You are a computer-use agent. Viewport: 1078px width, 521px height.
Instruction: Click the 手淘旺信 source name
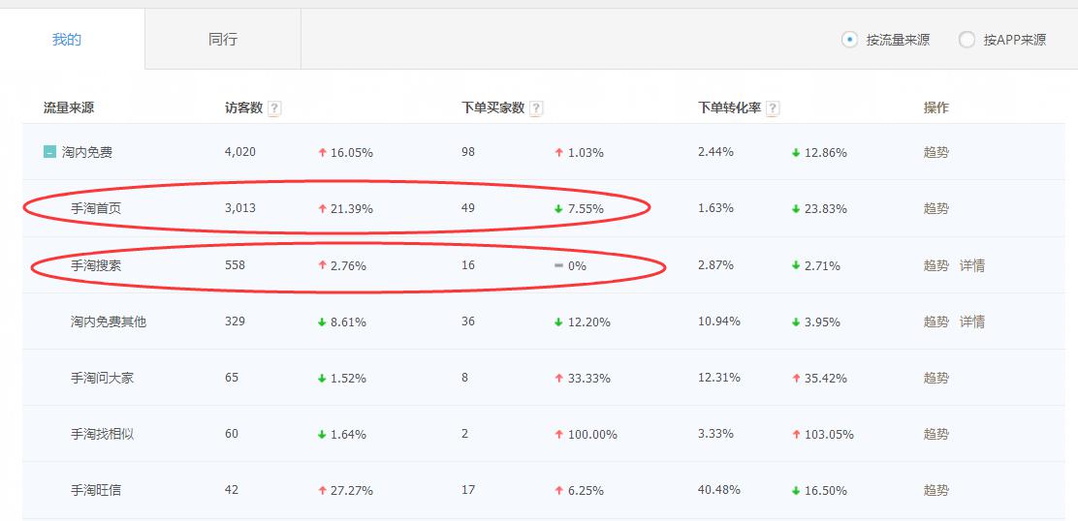(x=96, y=490)
